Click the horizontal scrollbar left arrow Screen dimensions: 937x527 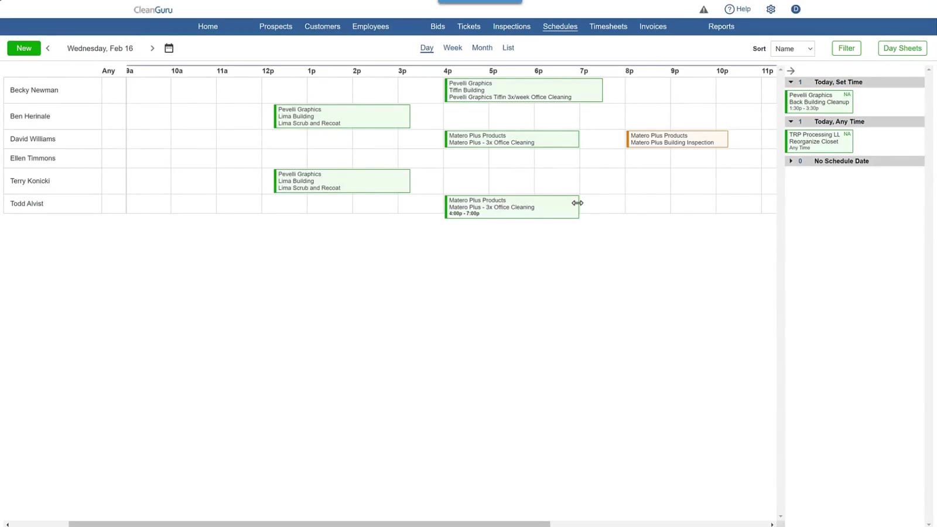tap(7, 525)
